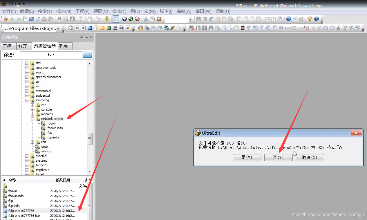The image size is (367, 220).
Task: Click 取消(C) in the UltraEdit dialog
Action: tap(310, 157)
